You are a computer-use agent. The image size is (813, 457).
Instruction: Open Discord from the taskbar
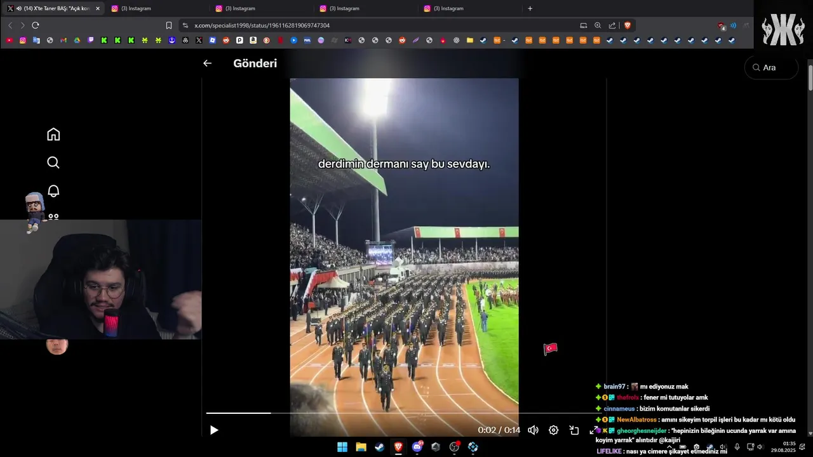coord(417,447)
